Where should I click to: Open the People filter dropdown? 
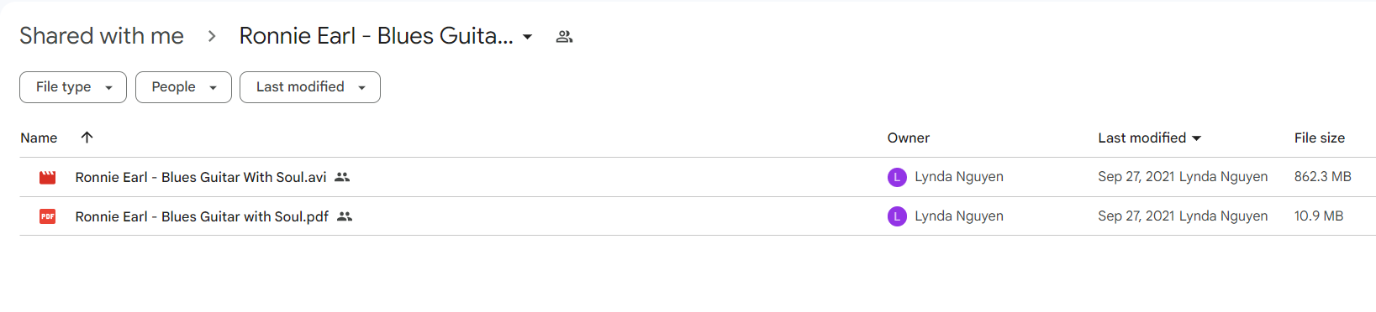pyautogui.click(x=183, y=87)
